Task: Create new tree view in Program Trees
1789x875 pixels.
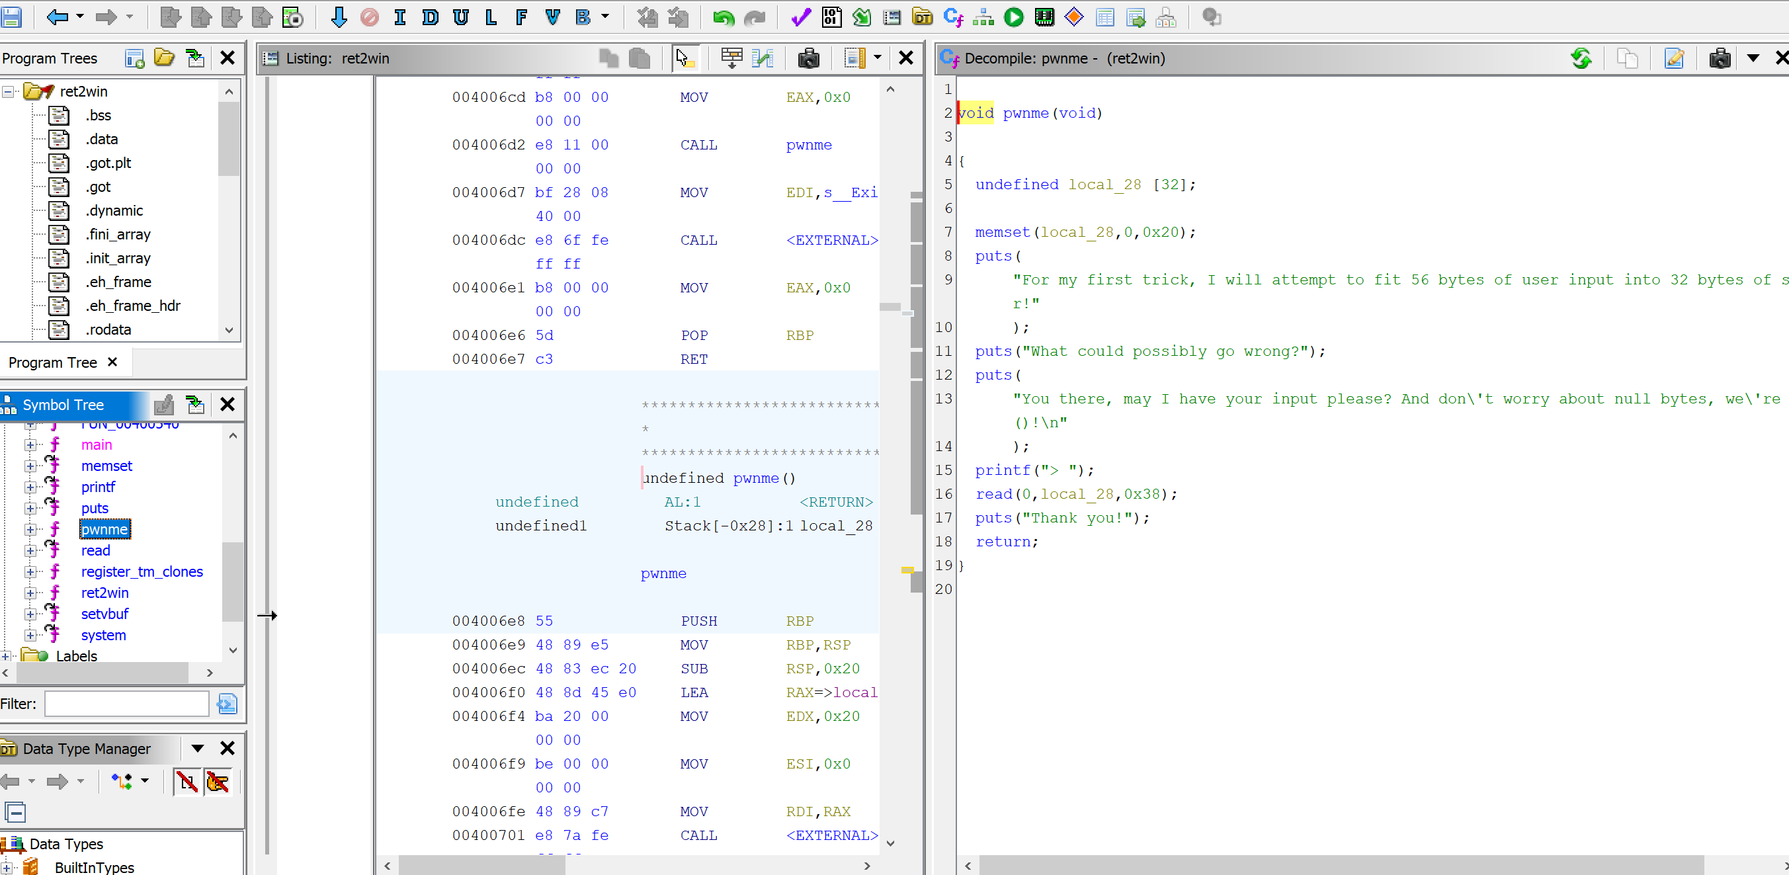Action: 134,58
